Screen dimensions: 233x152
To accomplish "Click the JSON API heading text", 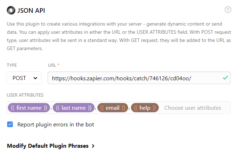I will click(31, 11).
